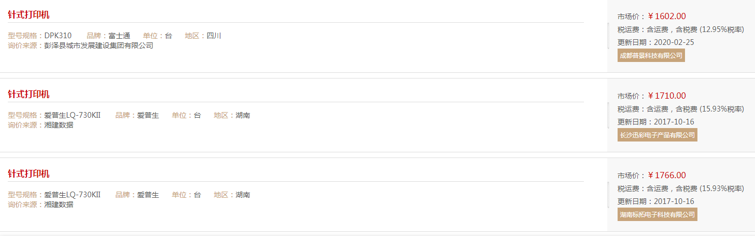
Task: Open the 针式打印机 title of the DPK310 listing
Action: (x=29, y=14)
